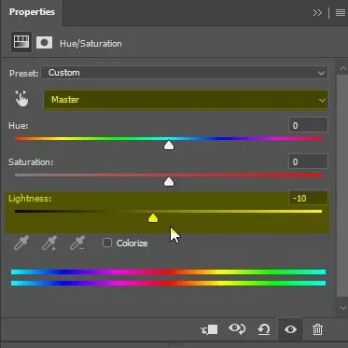Clip adjustment to the layer below
Viewport: 348px width, 348px height.
point(209,329)
